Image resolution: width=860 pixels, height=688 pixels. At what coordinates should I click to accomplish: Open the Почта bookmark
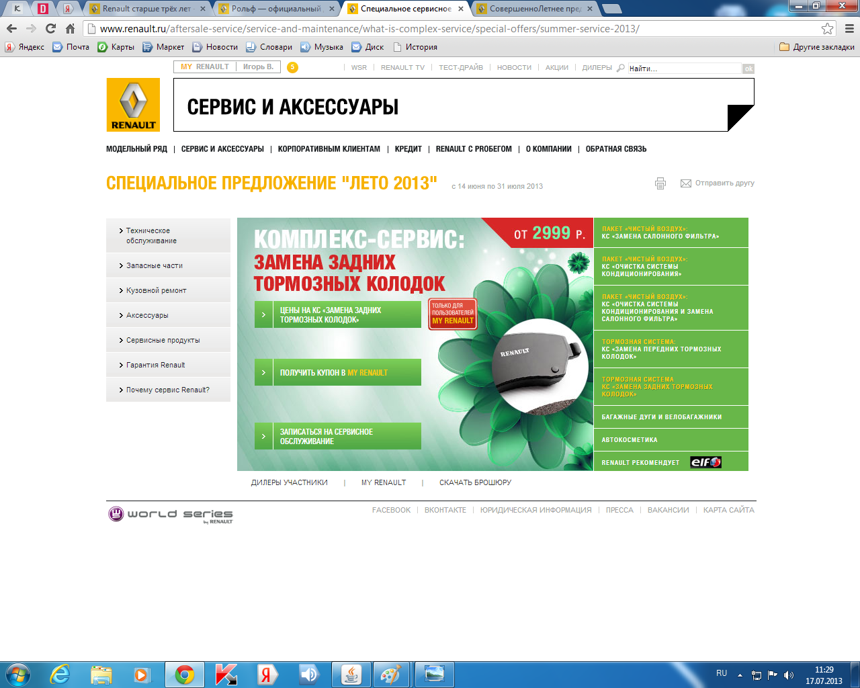point(71,47)
